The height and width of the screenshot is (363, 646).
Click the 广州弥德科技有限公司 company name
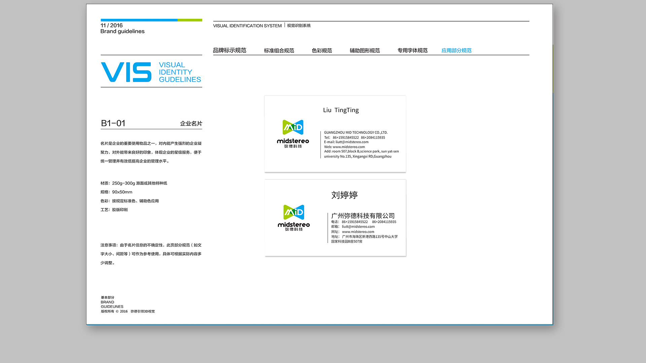pyautogui.click(x=363, y=216)
